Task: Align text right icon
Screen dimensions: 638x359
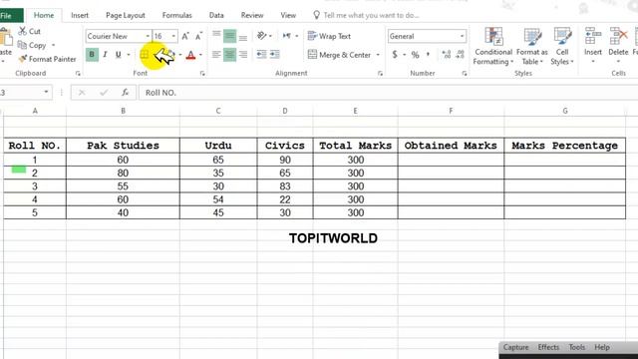Action: click(x=243, y=55)
